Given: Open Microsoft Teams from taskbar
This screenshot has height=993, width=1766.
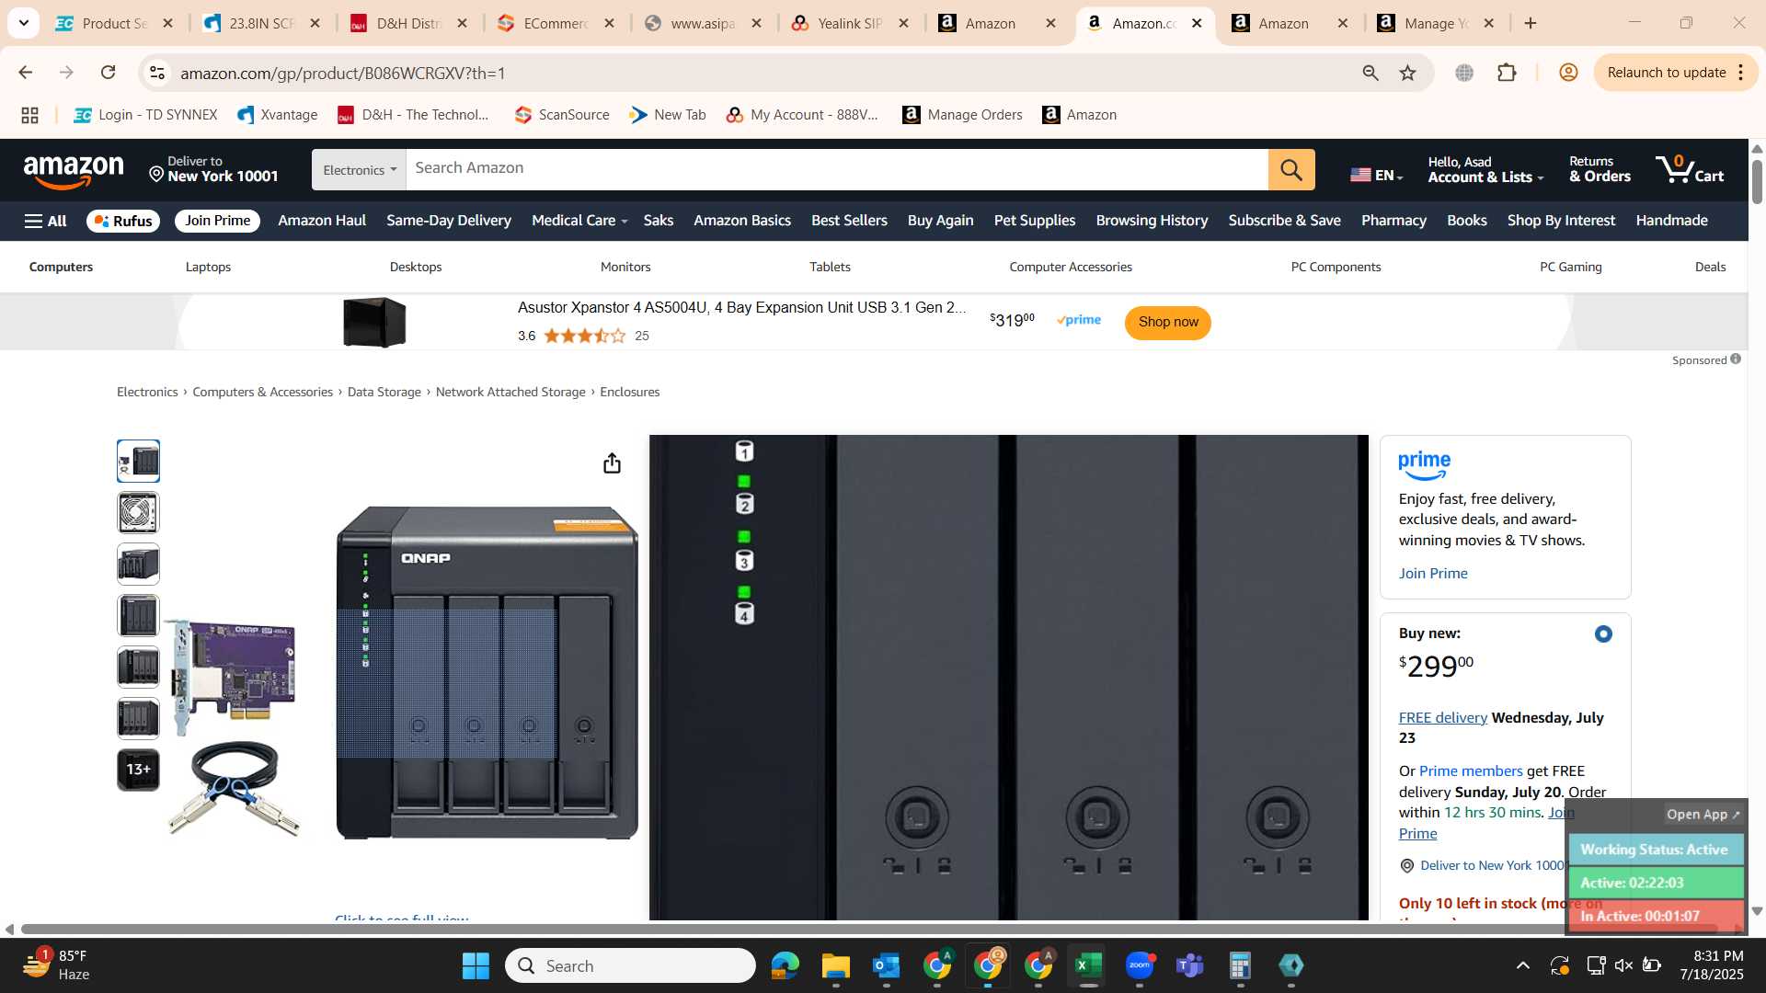Looking at the screenshot, I should [1190, 965].
